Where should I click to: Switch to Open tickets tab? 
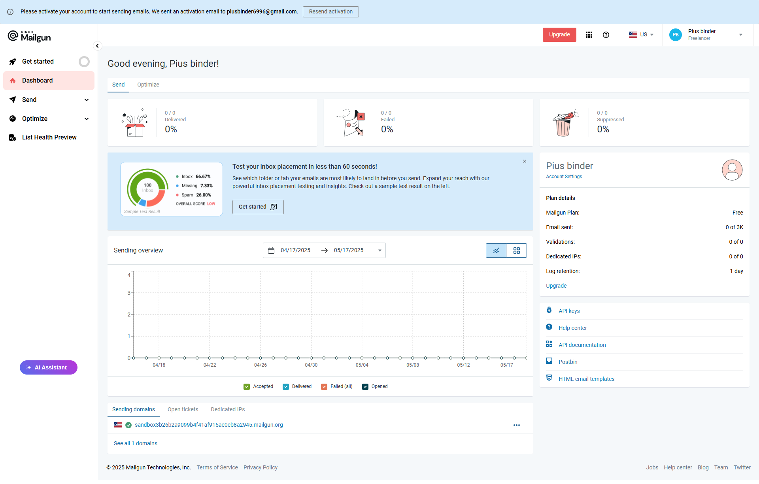tap(183, 410)
